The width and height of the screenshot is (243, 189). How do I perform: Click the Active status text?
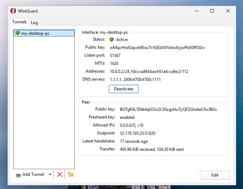pyautogui.click(x=122, y=40)
